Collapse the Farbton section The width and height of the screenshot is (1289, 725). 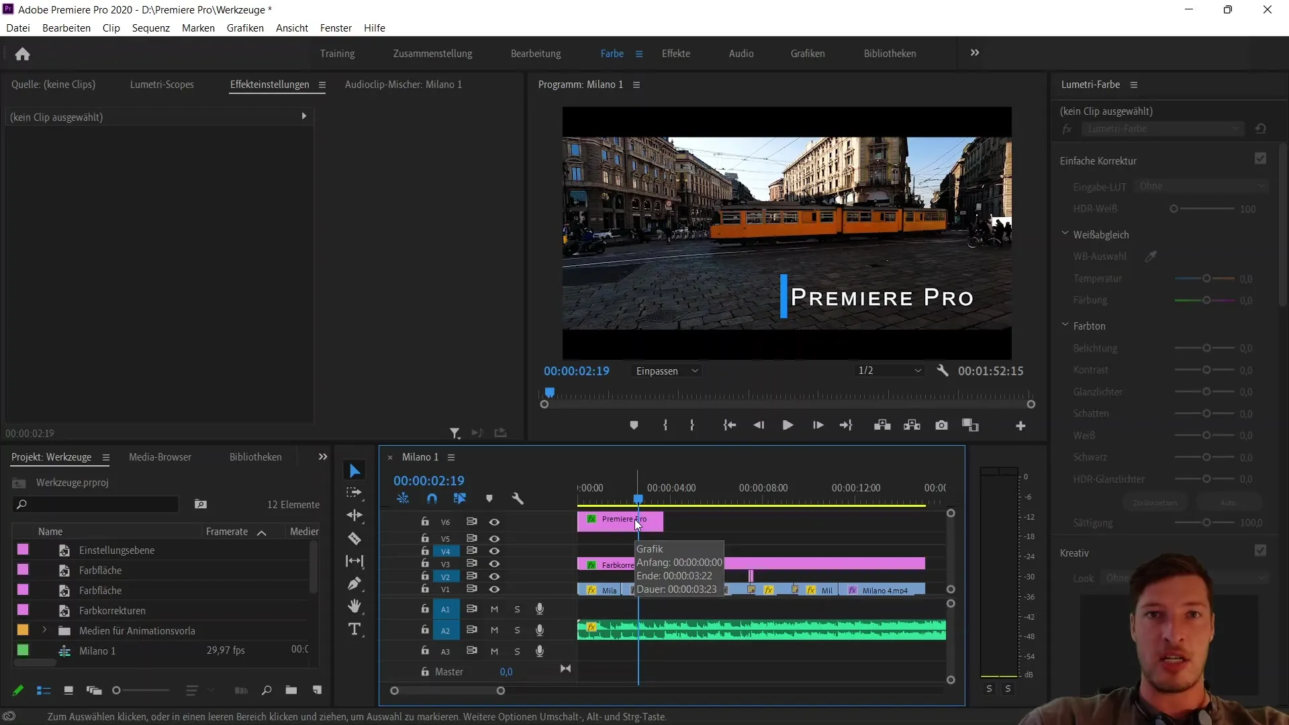click(1065, 326)
